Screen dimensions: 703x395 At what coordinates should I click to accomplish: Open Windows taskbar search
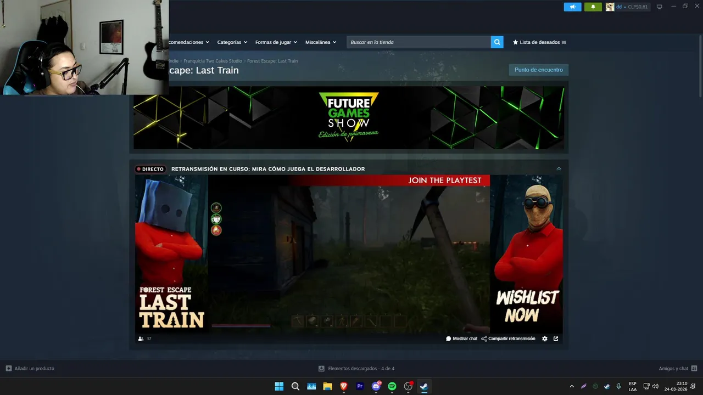(x=295, y=386)
